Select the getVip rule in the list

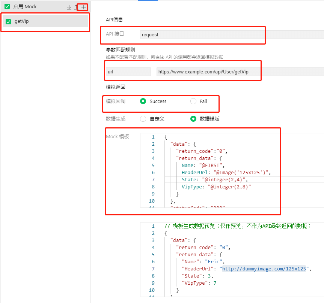point(45,21)
